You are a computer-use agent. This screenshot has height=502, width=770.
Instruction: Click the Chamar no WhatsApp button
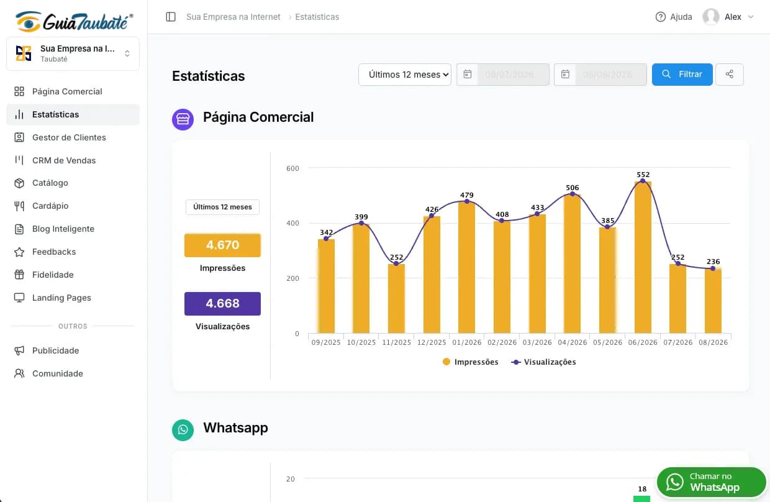712,482
